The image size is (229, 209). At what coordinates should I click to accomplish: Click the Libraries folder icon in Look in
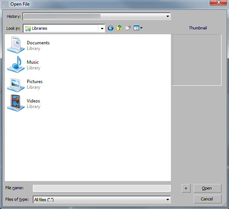point(28,28)
